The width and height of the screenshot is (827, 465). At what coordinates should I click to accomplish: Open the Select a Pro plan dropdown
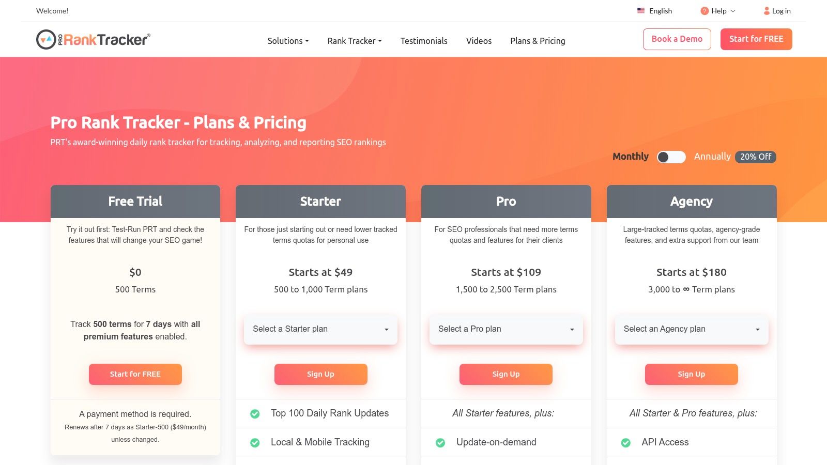coord(506,329)
